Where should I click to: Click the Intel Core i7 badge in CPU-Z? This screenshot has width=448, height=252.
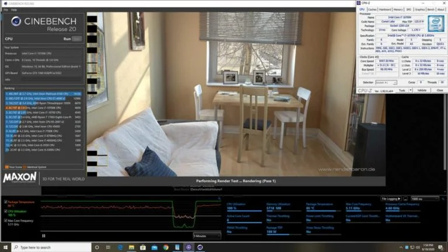point(436,23)
